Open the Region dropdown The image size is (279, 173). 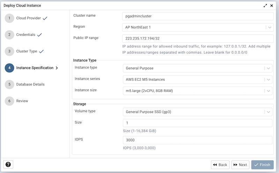click(269, 28)
